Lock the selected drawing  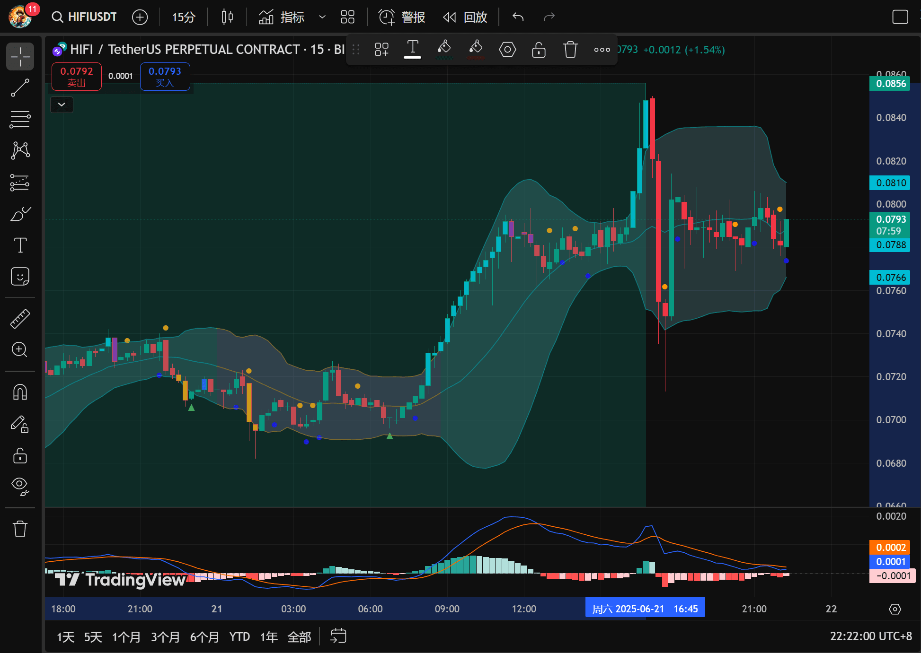[x=539, y=49]
